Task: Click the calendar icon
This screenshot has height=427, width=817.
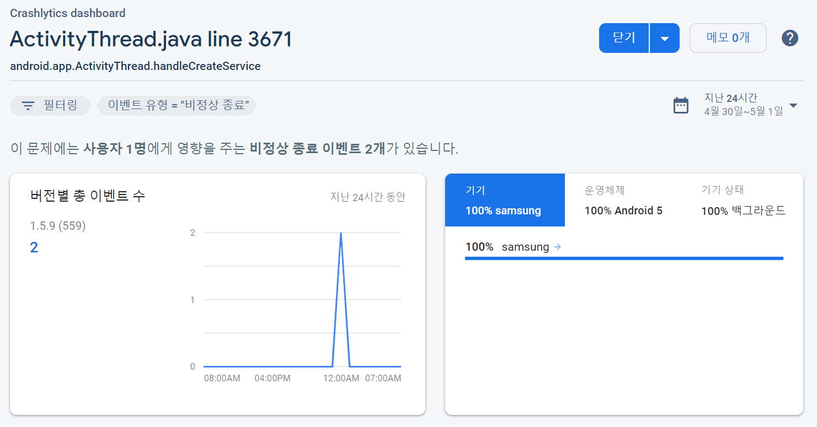Action: click(681, 105)
